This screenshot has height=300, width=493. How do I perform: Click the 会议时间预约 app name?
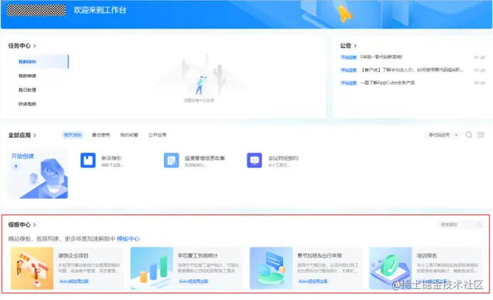click(x=283, y=158)
